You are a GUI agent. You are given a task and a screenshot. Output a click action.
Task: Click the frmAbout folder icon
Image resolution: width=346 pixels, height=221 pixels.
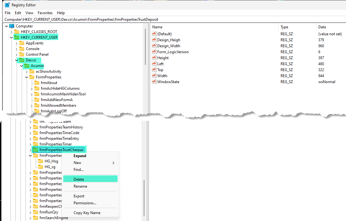(x=36, y=83)
